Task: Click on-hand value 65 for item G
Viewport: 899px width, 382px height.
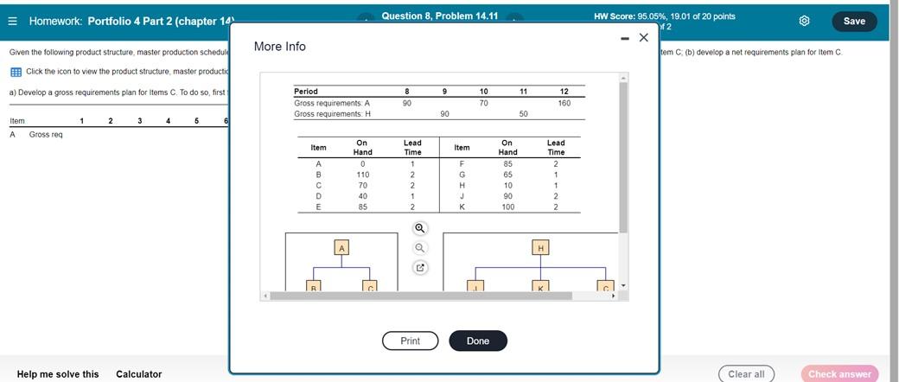Action: click(507, 175)
